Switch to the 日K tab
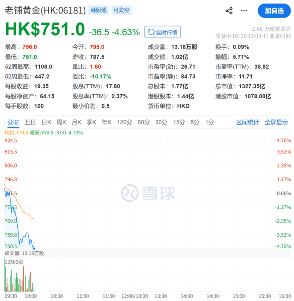 coord(46,122)
